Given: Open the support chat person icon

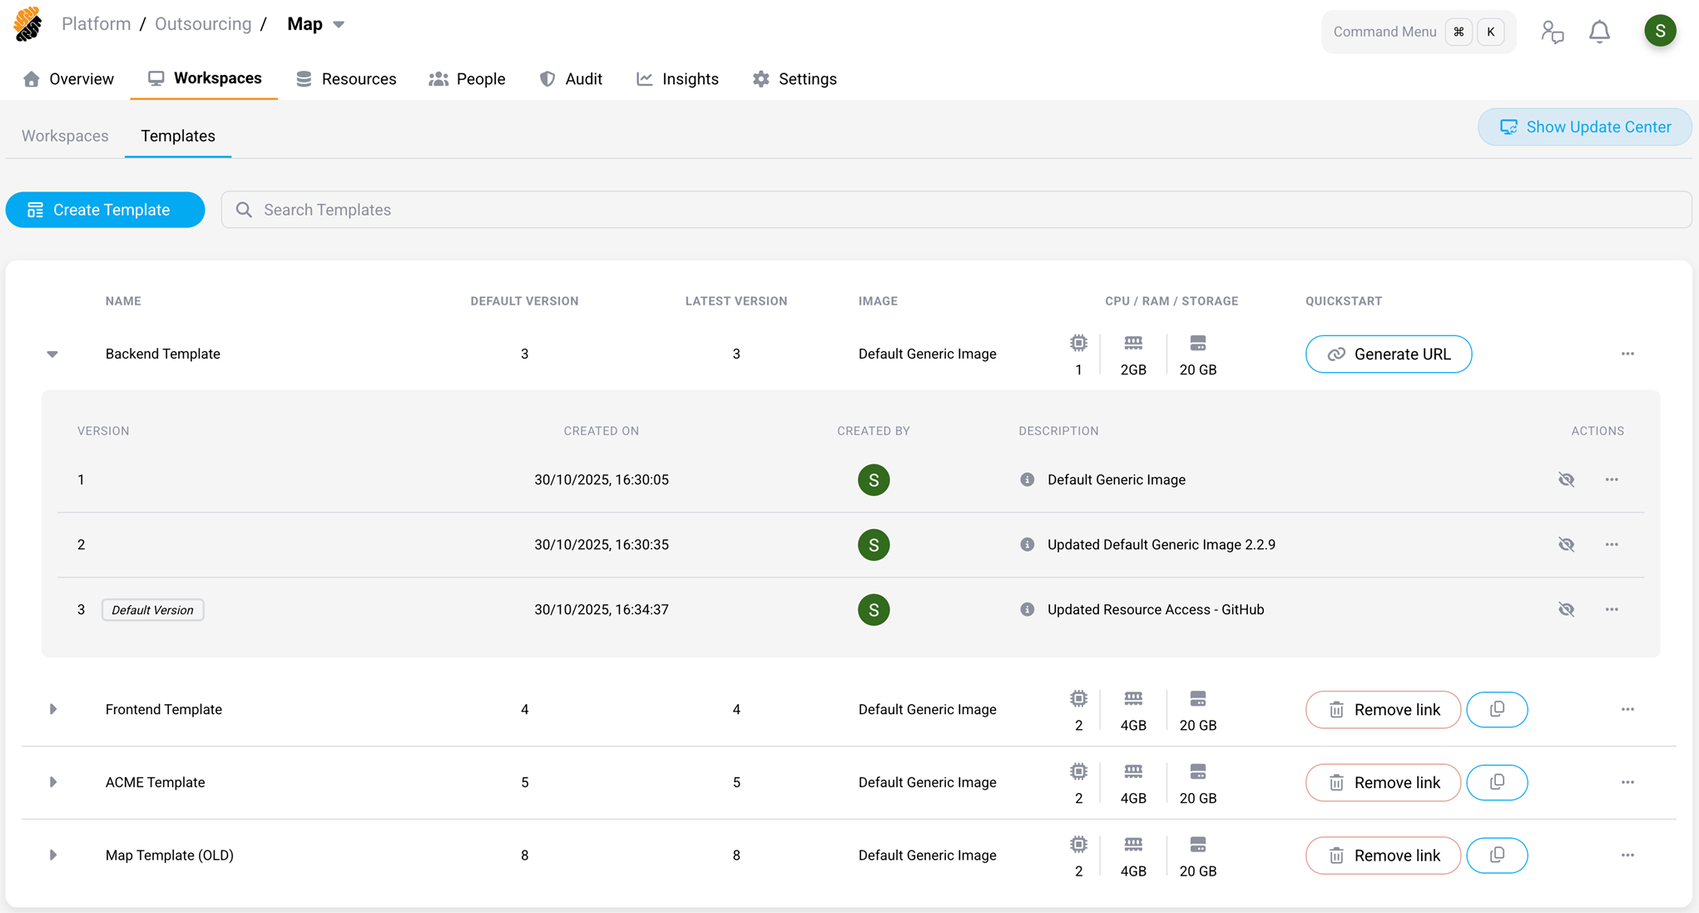Looking at the screenshot, I should pyautogui.click(x=1552, y=32).
